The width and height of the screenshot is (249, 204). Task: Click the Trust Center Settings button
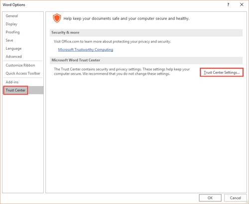222,72
